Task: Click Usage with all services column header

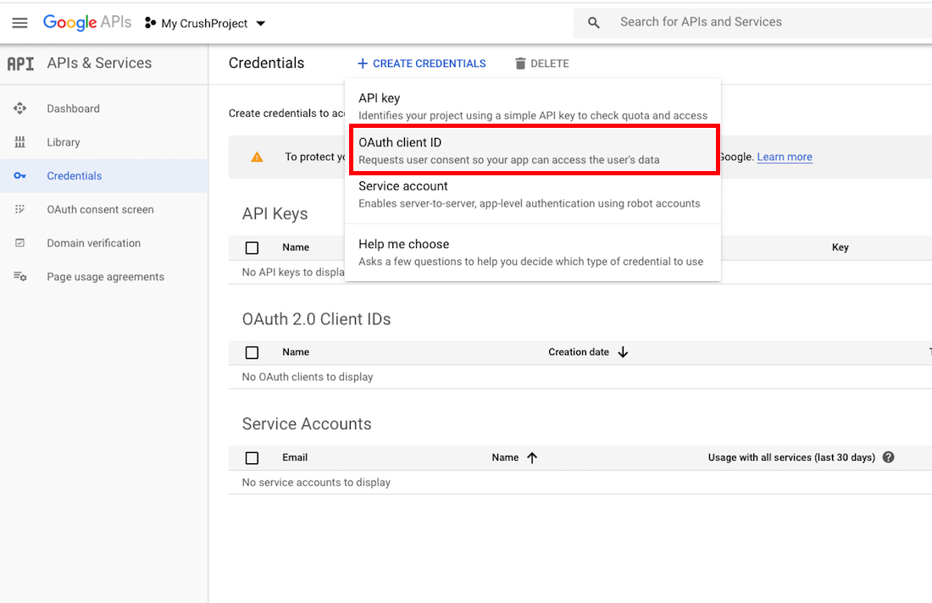Action: 791,457
